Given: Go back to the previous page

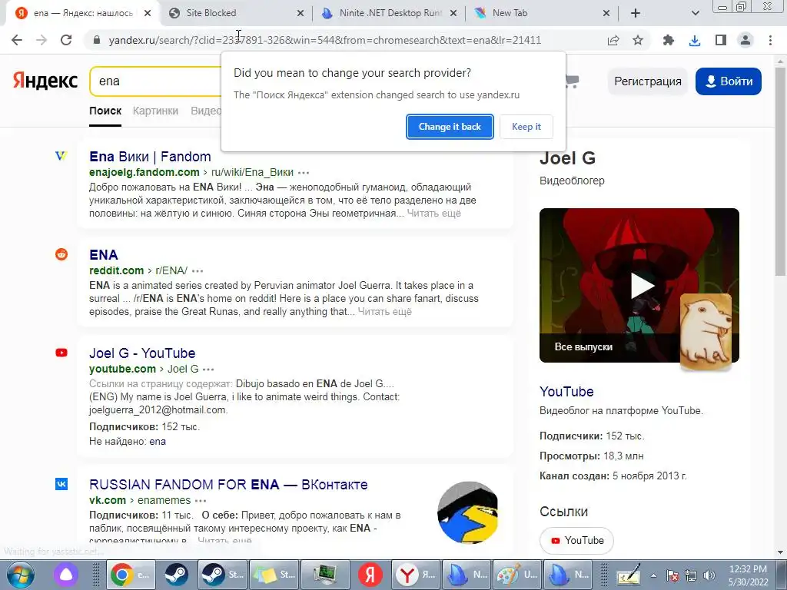Looking at the screenshot, I should point(17,40).
